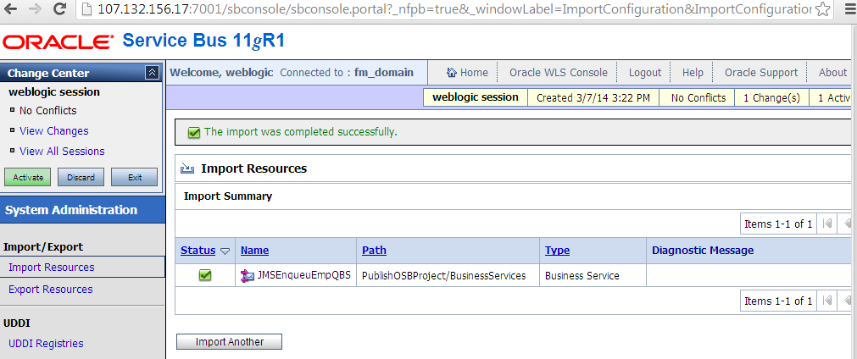Collapse the Change Center panel

[x=152, y=73]
